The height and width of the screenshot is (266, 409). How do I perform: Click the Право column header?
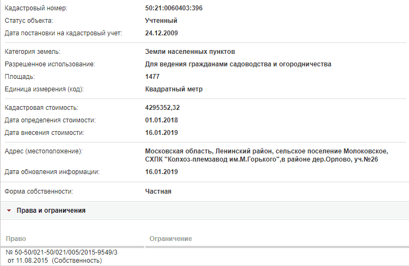click(16, 239)
